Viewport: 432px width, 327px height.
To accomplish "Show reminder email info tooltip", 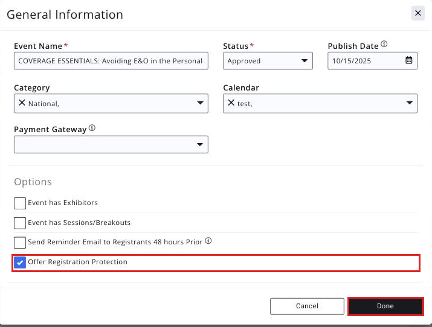I will coord(208,241).
